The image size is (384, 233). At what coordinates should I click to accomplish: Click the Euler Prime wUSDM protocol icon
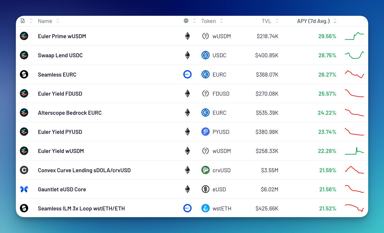pyautogui.click(x=24, y=36)
